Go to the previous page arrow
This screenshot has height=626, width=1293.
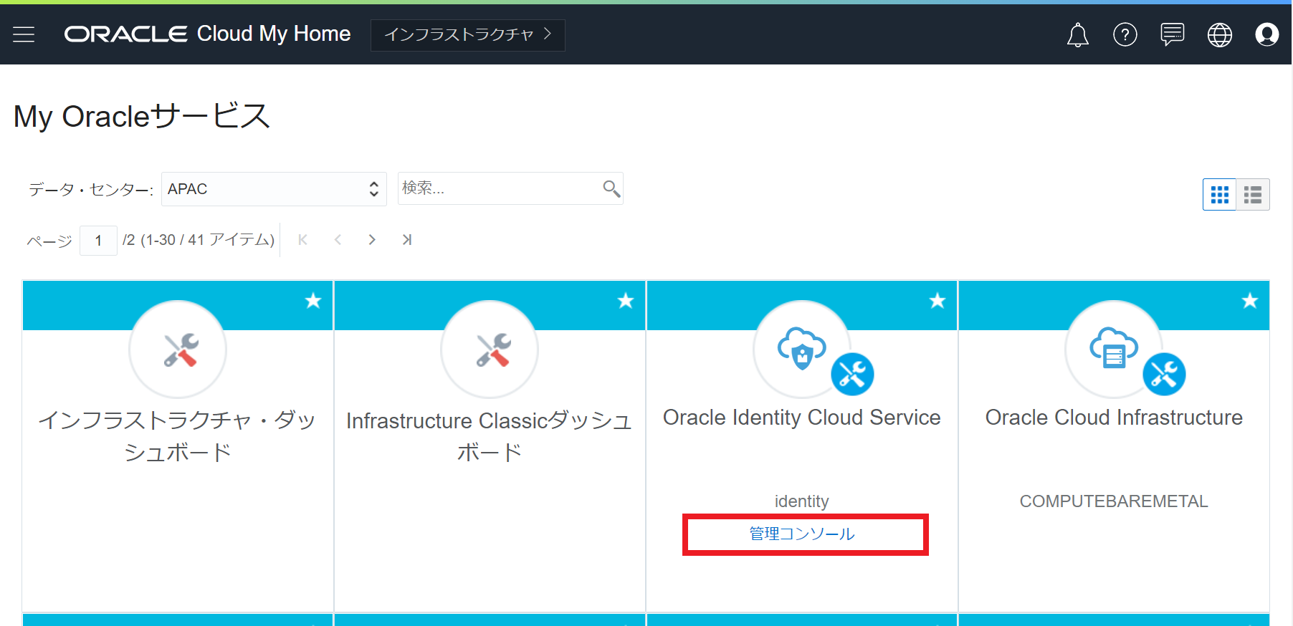click(x=338, y=240)
